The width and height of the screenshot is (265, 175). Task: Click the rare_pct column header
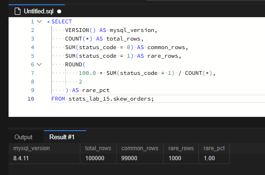pos(214,148)
